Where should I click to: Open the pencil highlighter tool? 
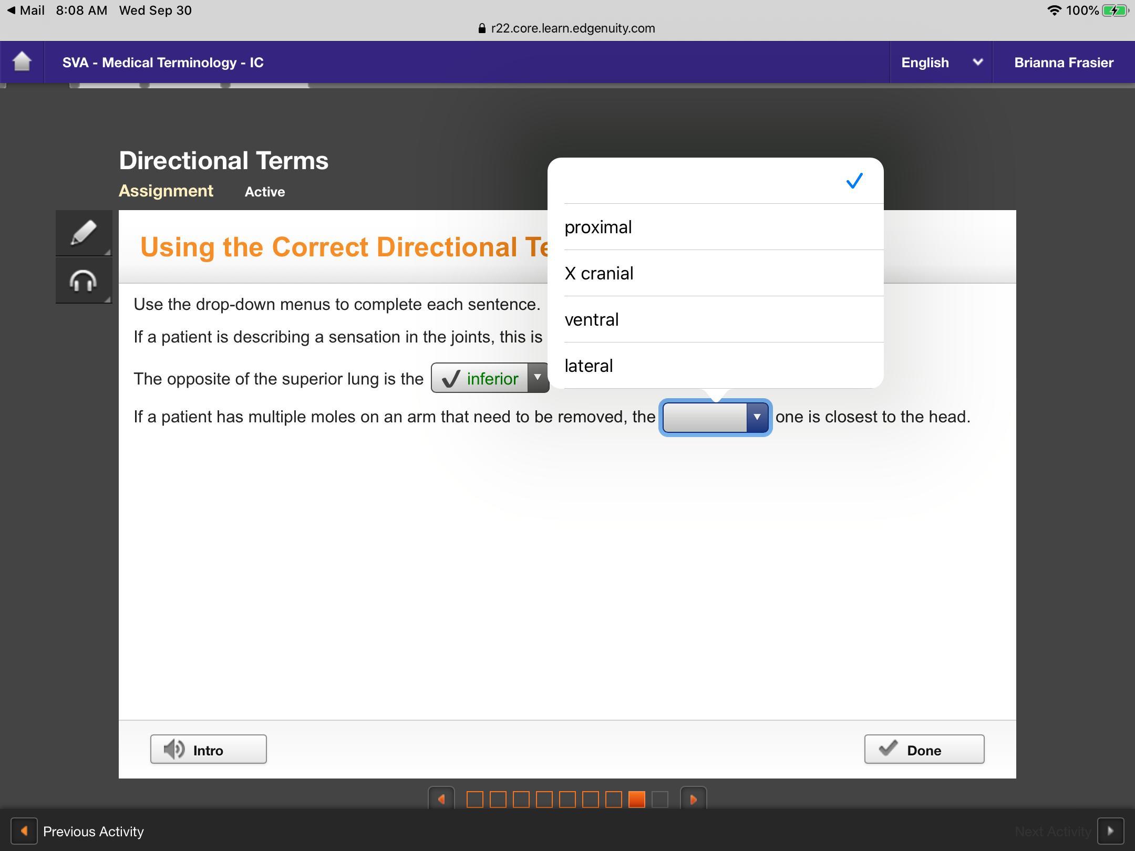point(84,233)
